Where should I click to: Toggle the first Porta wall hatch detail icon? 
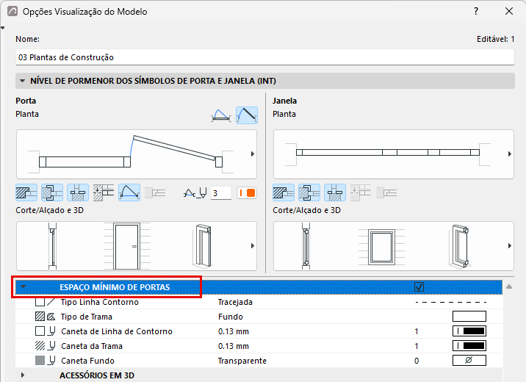click(x=26, y=192)
